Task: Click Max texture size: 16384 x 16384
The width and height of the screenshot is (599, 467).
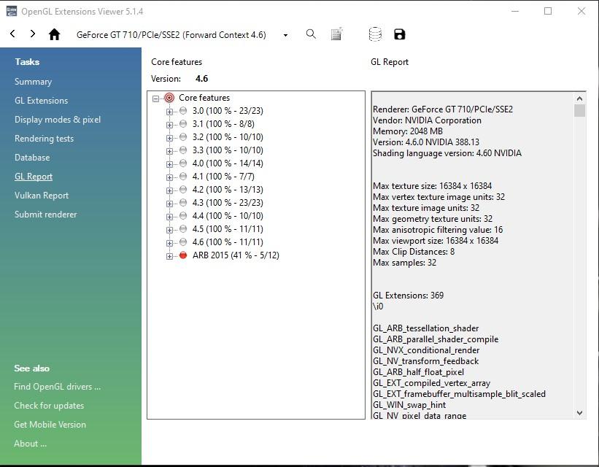Action: pos(433,186)
